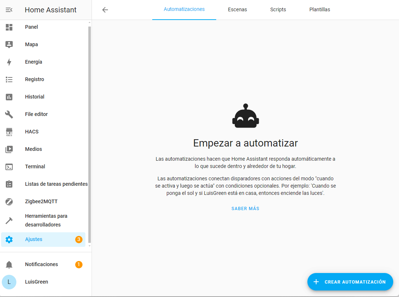Click the developer tools hammer icon
The width and height of the screenshot is (399, 297).
pyautogui.click(x=9, y=220)
